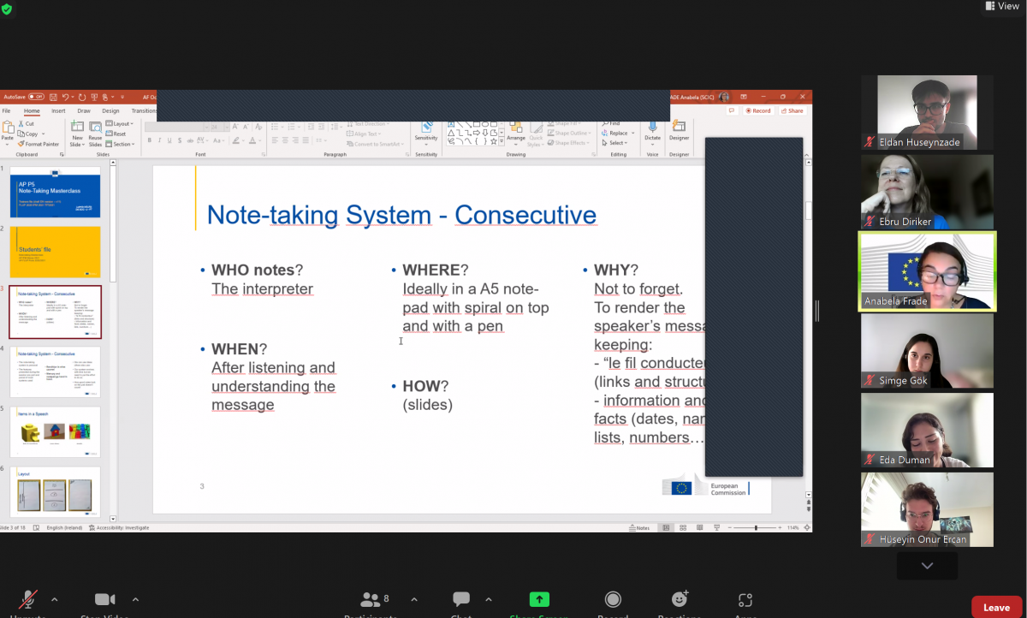Open the Zoom Apps icon
The width and height of the screenshot is (1027, 618).
745,599
